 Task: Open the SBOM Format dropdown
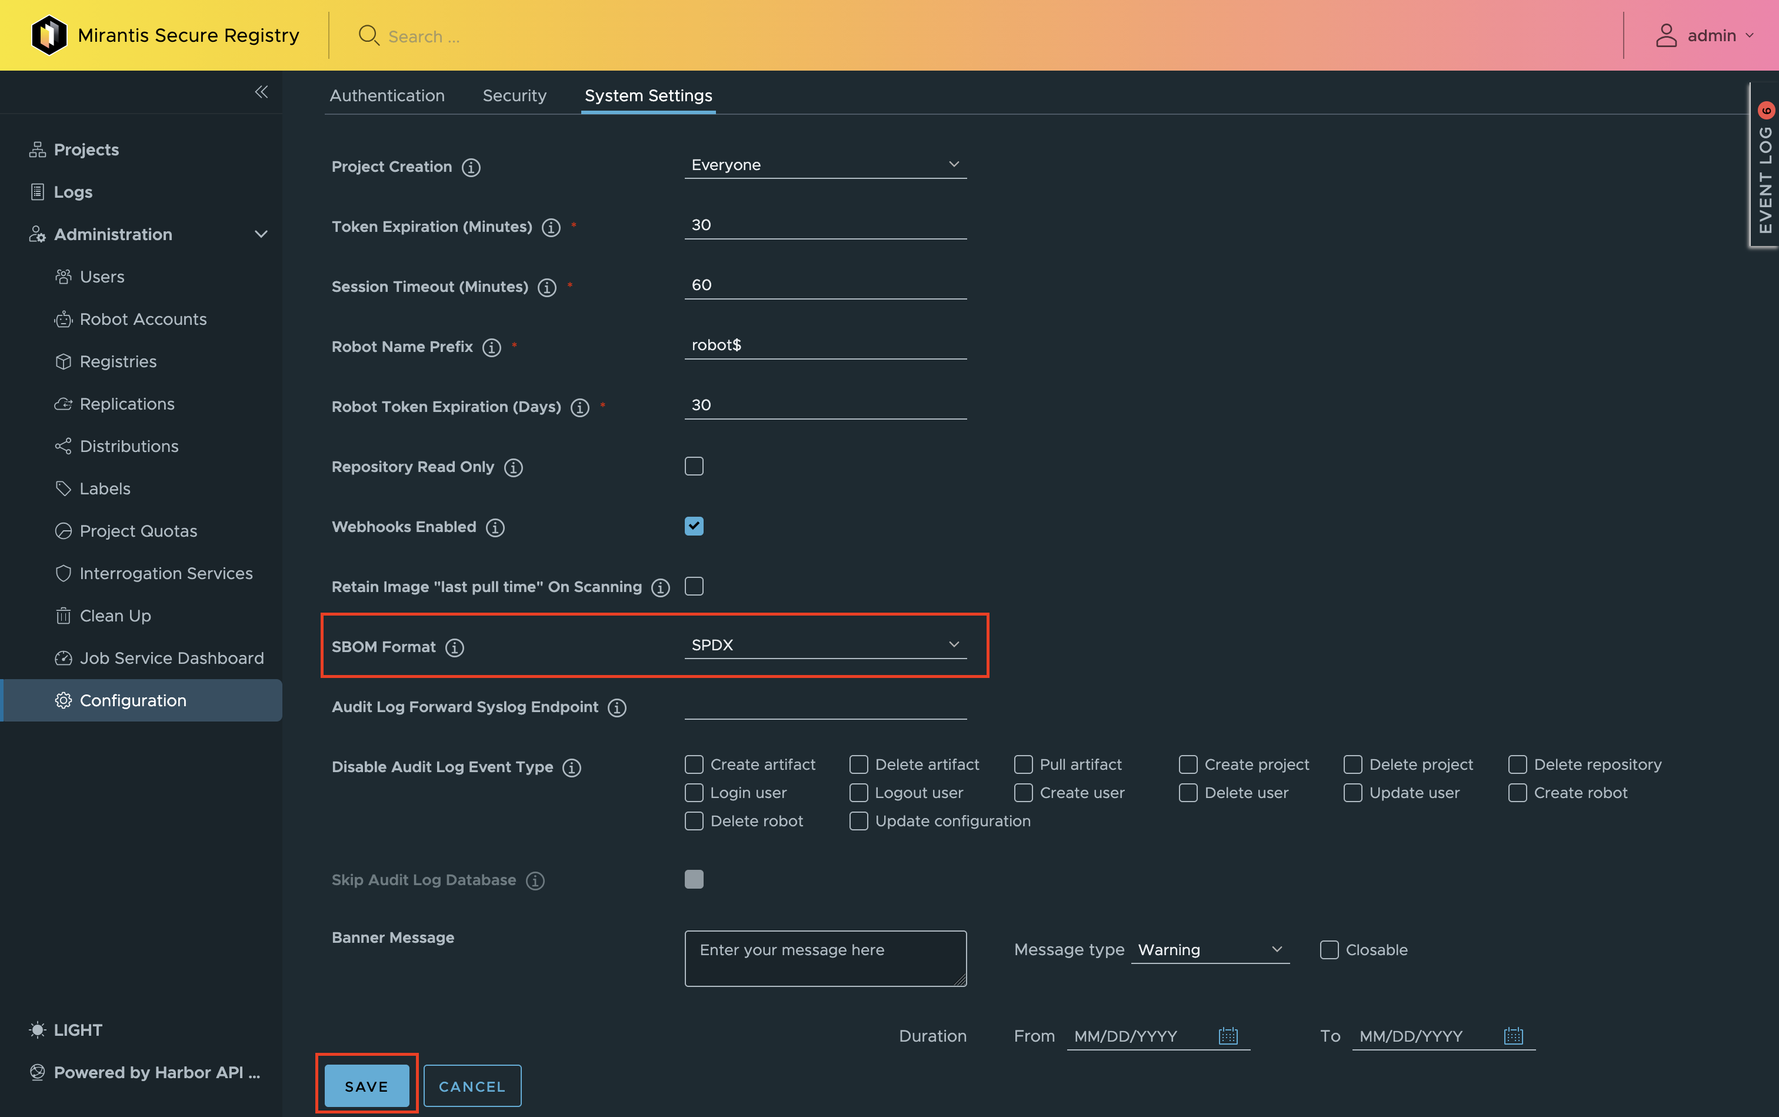pyautogui.click(x=825, y=645)
